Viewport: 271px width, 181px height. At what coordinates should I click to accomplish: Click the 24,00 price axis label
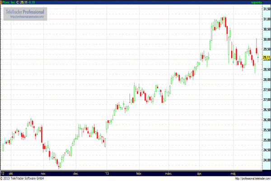point(266,160)
